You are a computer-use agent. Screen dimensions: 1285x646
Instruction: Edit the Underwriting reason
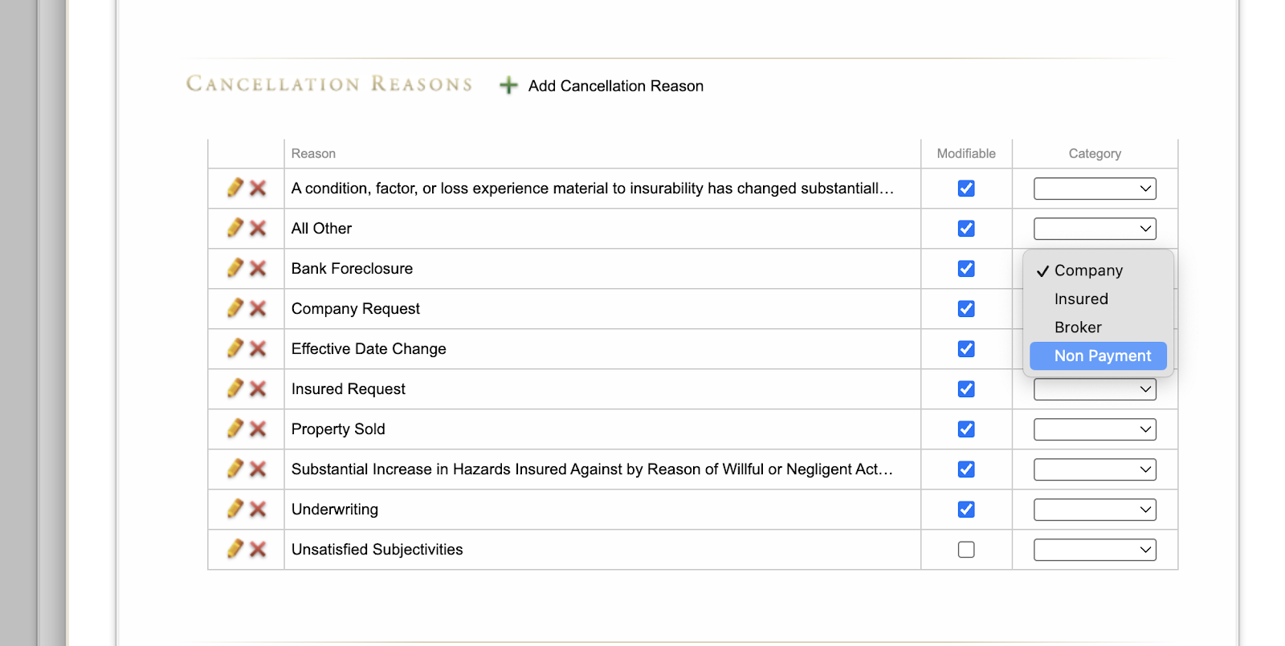pos(235,510)
